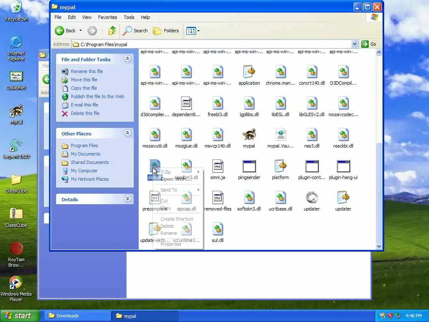Select the lgpllibs.dll file

point(249,107)
